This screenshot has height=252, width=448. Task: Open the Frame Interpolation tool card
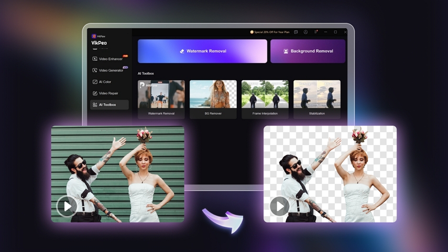(265, 99)
